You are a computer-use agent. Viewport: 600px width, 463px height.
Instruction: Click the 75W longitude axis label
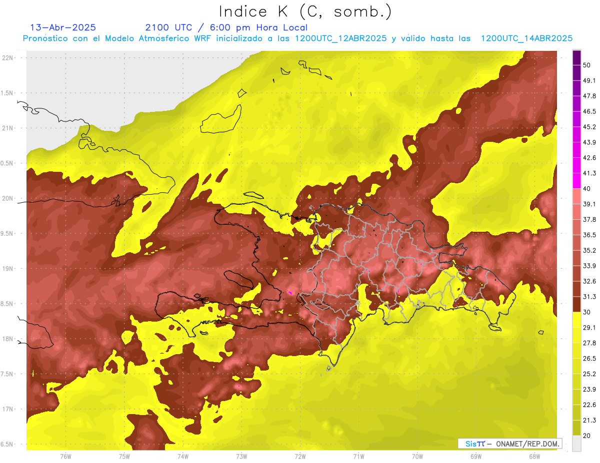coord(124,456)
